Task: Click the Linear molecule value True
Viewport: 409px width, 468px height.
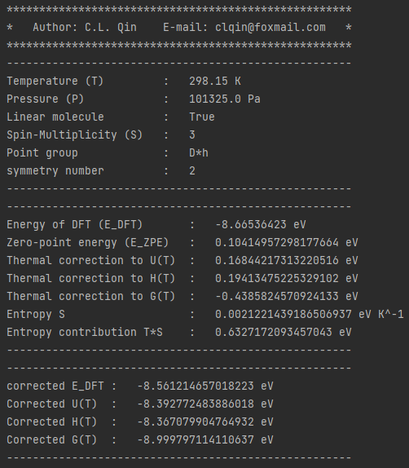Action: [202, 117]
